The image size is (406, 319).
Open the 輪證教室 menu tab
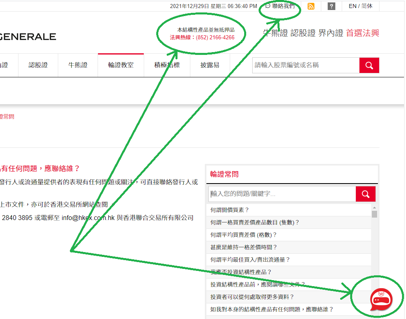click(x=121, y=65)
